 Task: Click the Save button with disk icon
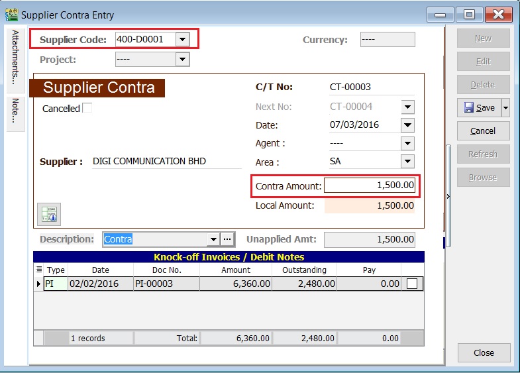479,108
